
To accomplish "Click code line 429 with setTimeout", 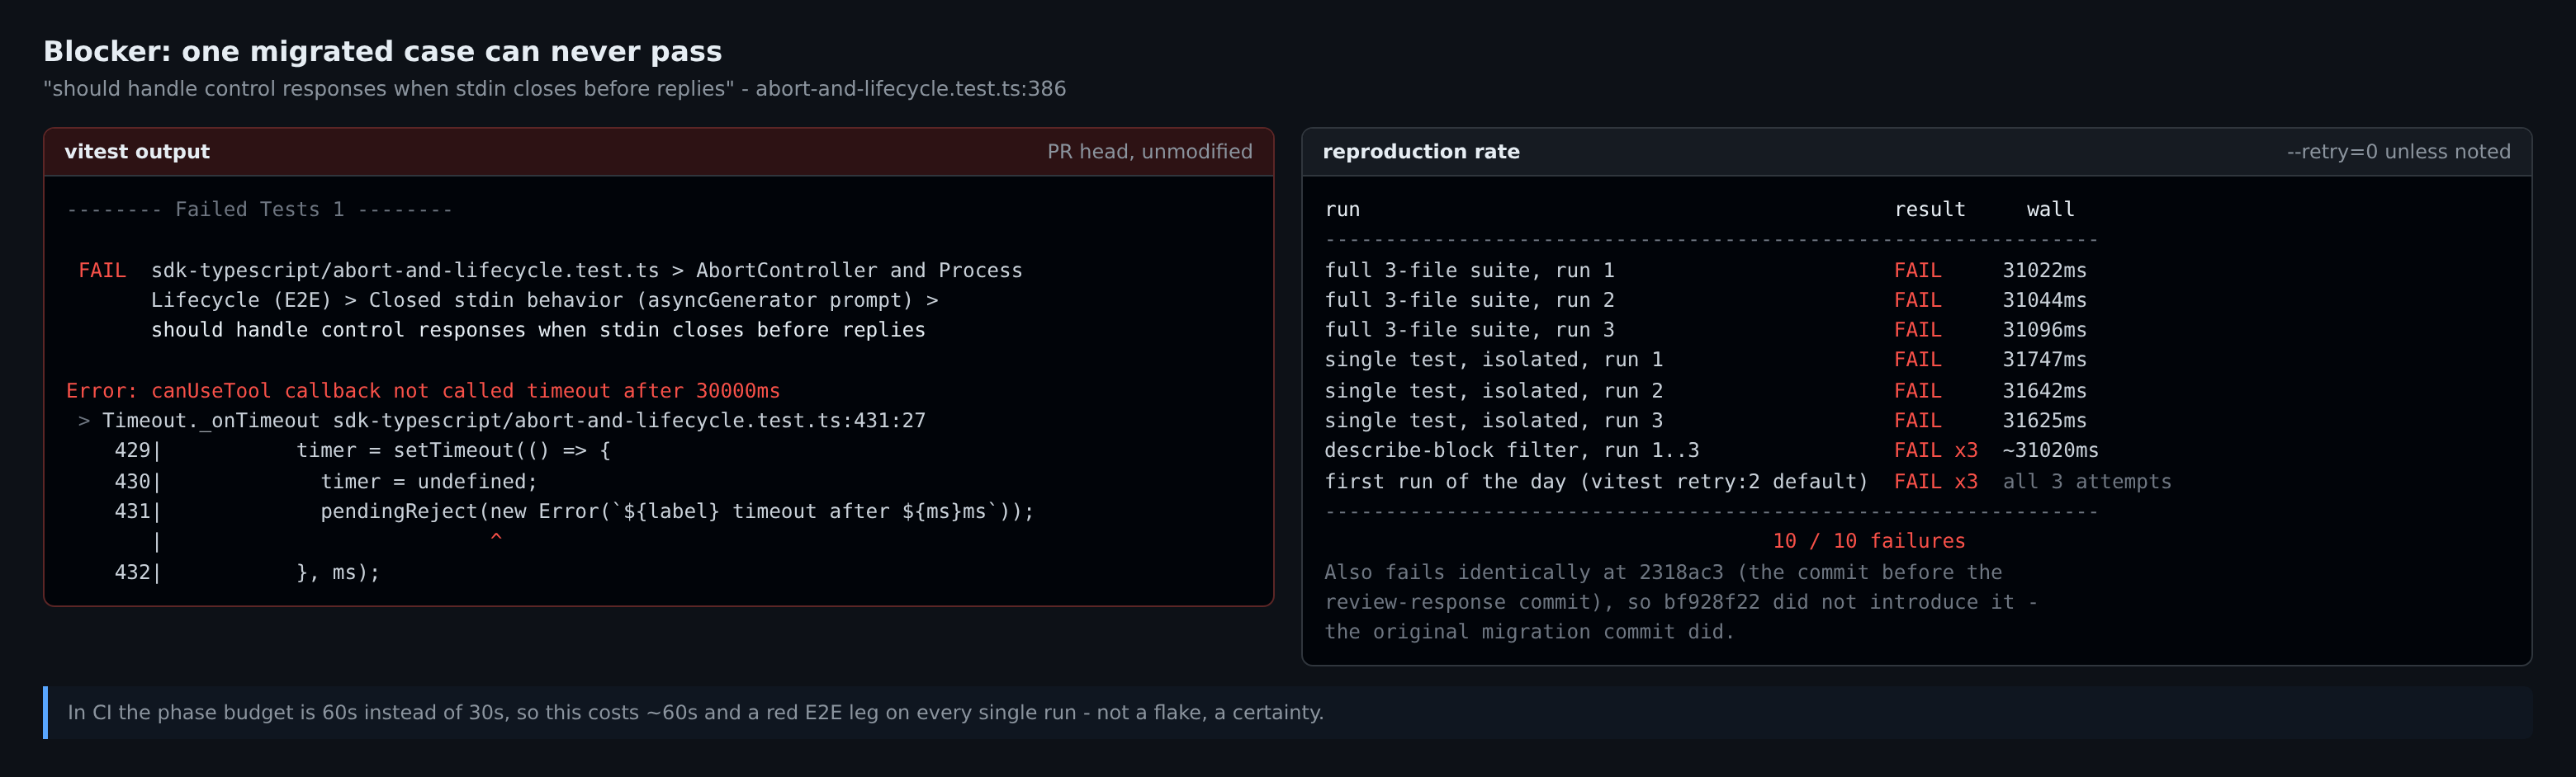I will 362,450.
